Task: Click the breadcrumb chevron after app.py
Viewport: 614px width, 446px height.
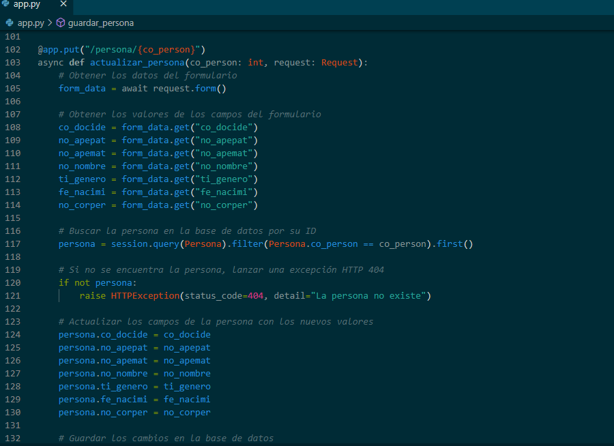Action: 50,23
